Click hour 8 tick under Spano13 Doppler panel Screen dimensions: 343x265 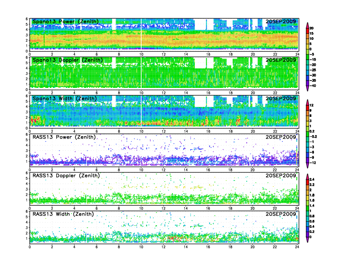[119, 93]
